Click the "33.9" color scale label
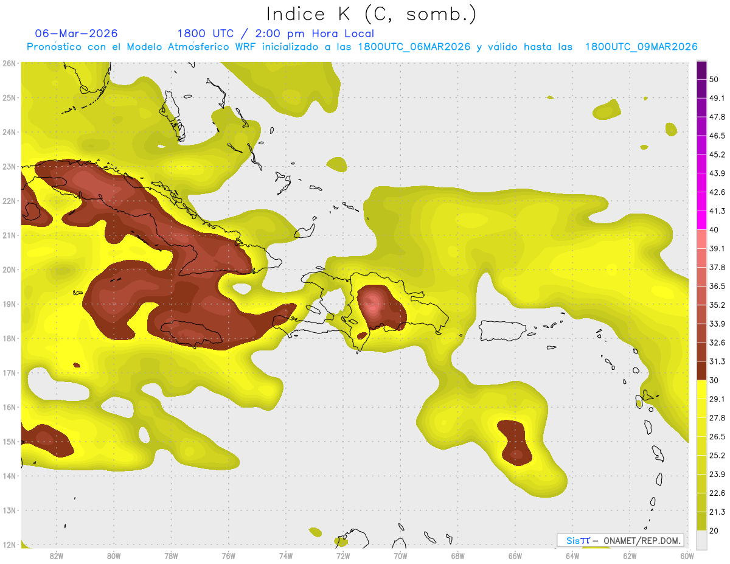The height and width of the screenshot is (564, 730). [x=717, y=324]
